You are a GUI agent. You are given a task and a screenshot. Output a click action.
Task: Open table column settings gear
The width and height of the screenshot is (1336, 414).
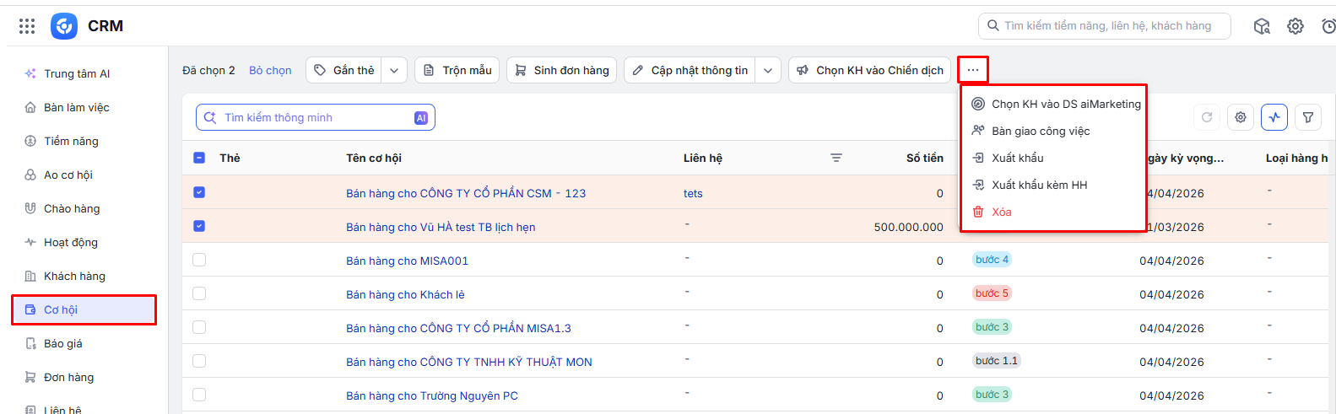point(1241,117)
